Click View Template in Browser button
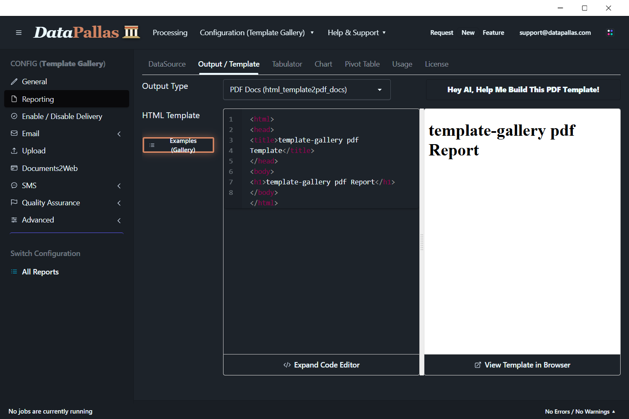 coord(522,365)
